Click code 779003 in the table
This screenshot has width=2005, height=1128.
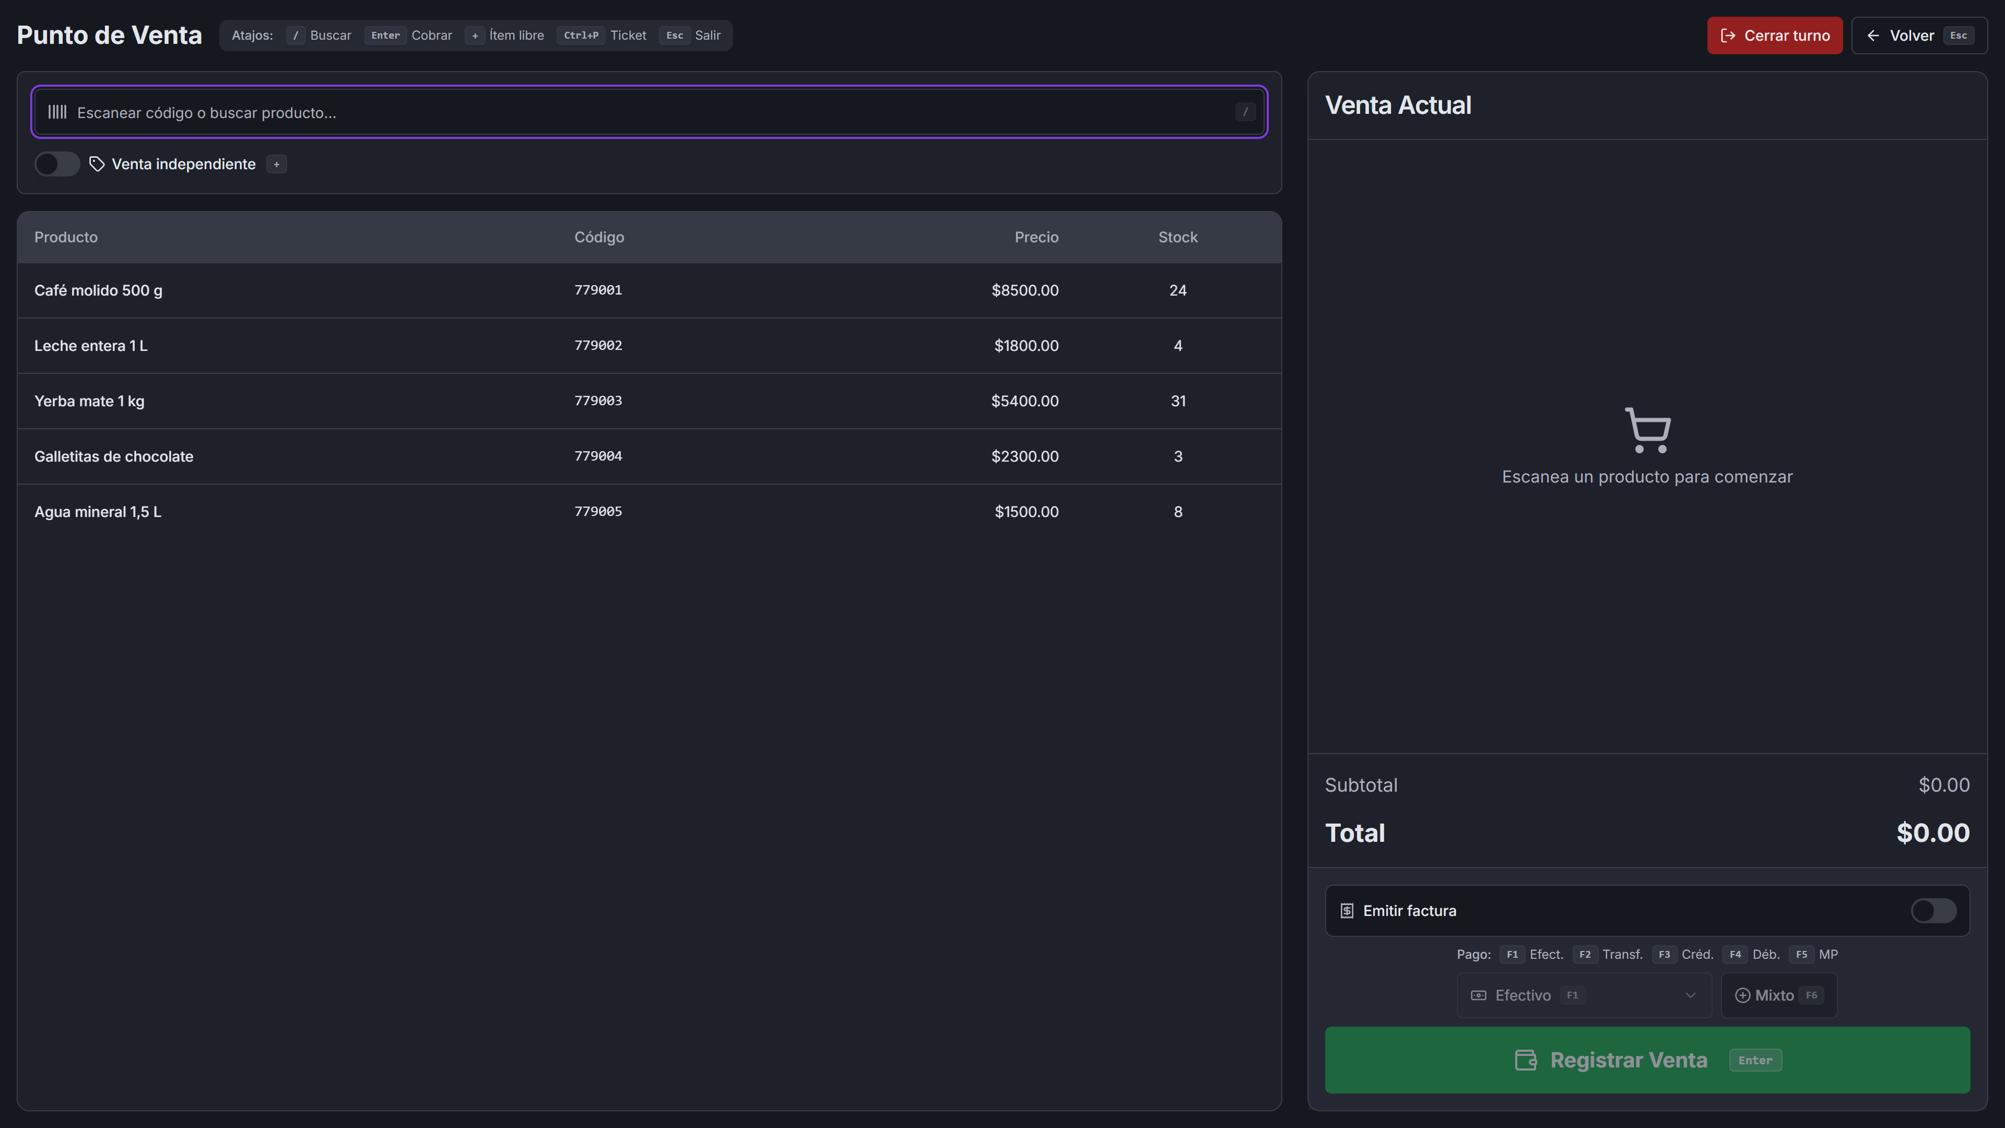click(598, 401)
